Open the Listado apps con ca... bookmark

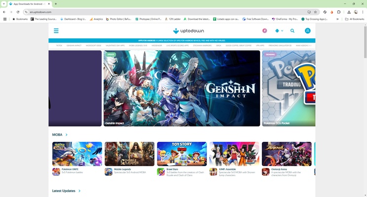(x=226, y=19)
